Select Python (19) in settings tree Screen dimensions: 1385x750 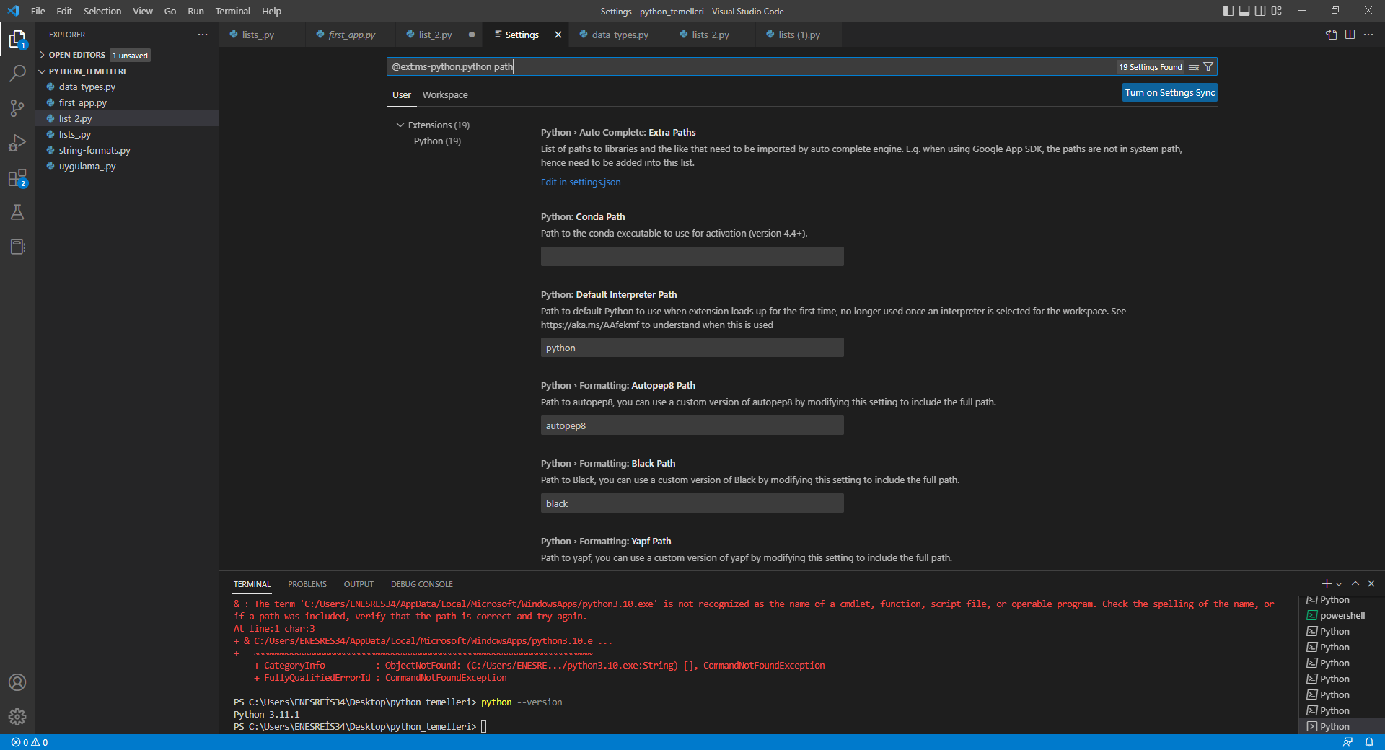click(437, 141)
